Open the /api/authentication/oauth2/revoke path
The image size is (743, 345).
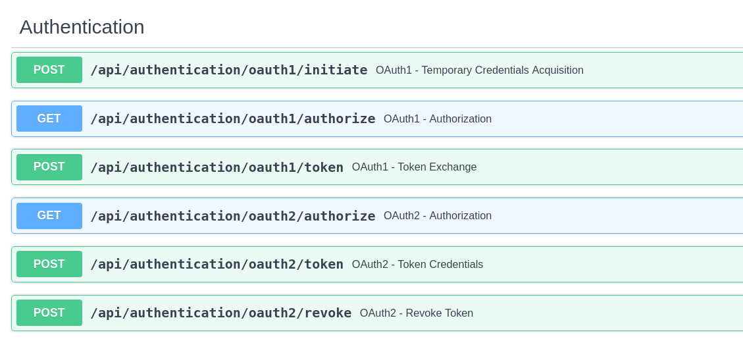point(220,313)
